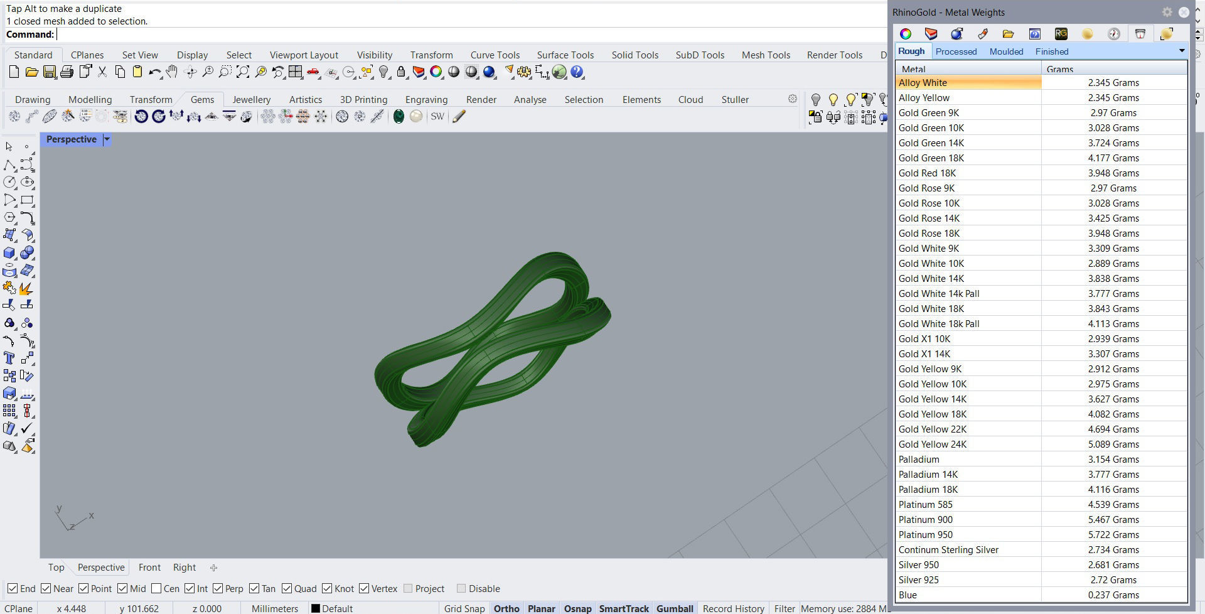The height and width of the screenshot is (614, 1205).
Task: Open the Mesh Tools toolbar tab
Action: click(x=766, y=55)
